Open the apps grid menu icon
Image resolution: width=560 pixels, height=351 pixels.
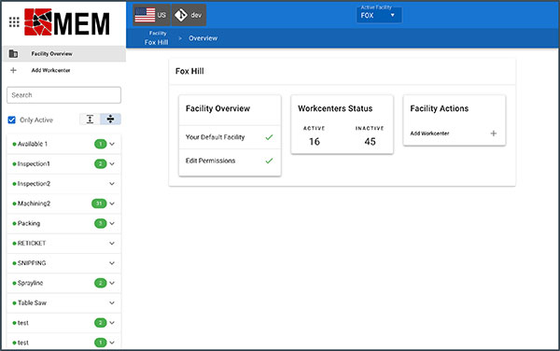14,21
